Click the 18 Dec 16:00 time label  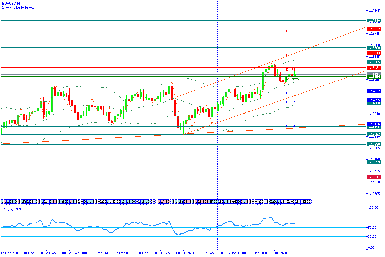click(x=33, y=253)
